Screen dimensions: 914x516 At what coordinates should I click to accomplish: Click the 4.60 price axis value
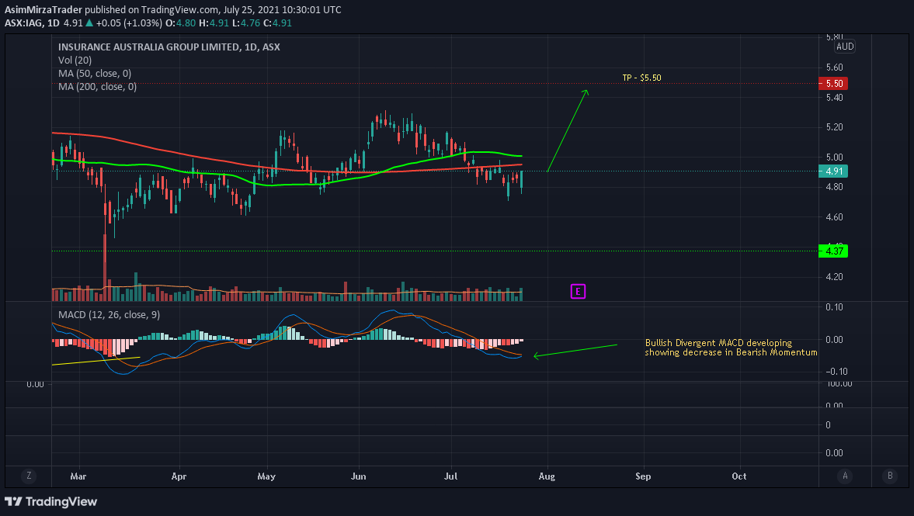pyautogui.click(x=834, y=217)
